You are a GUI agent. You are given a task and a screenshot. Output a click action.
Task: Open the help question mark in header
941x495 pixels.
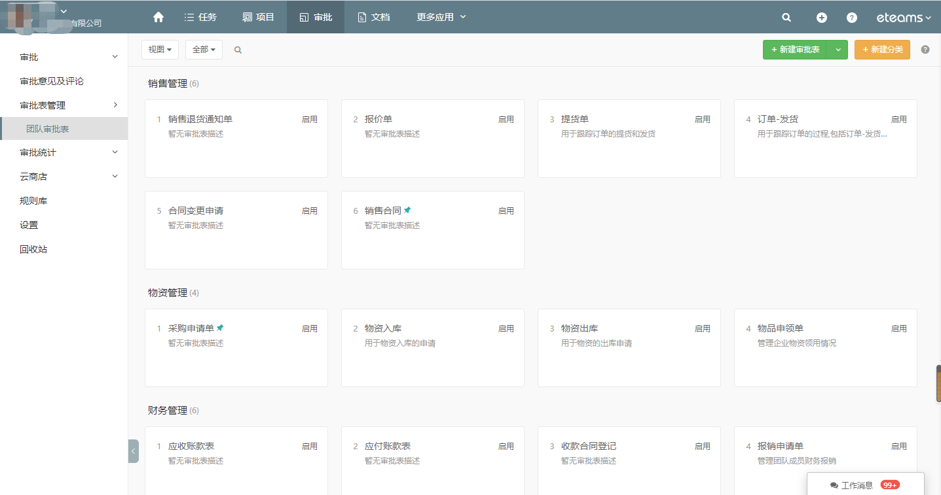(852, 18)
